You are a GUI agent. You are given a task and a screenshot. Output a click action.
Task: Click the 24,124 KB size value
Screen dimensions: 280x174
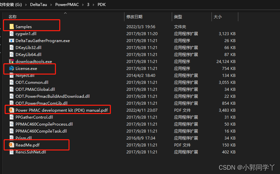point(226,62)
